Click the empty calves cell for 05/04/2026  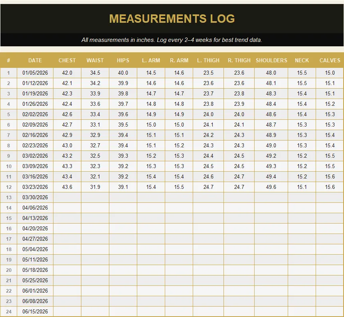tap(330, 250)
